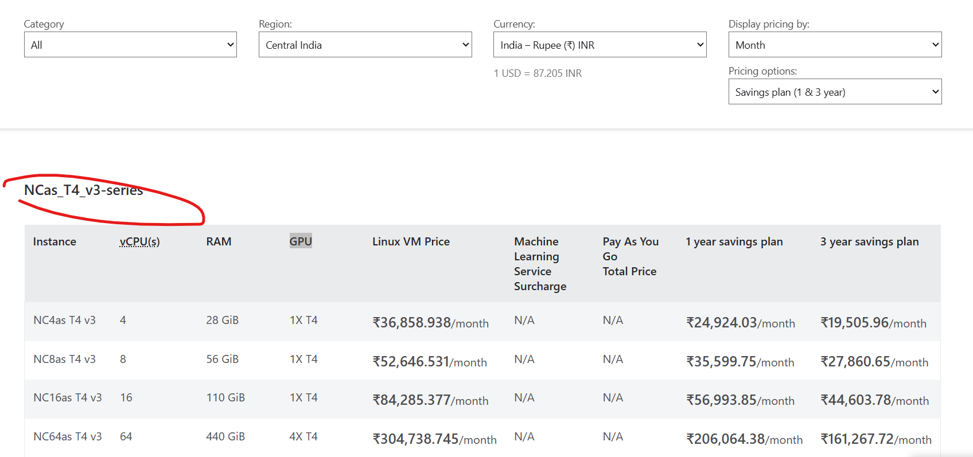Screen dimensions: 973x457
Task: Select the NC64as T4 v3 instance name
Action: 68,436
